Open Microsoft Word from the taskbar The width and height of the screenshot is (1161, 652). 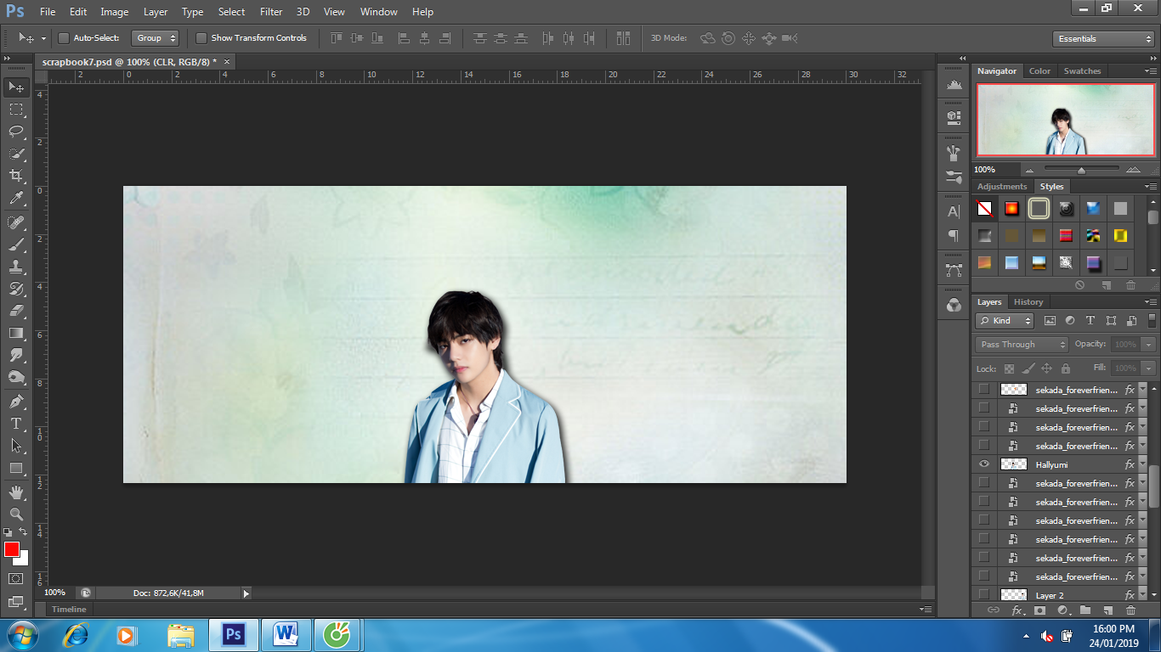point(286,634)
